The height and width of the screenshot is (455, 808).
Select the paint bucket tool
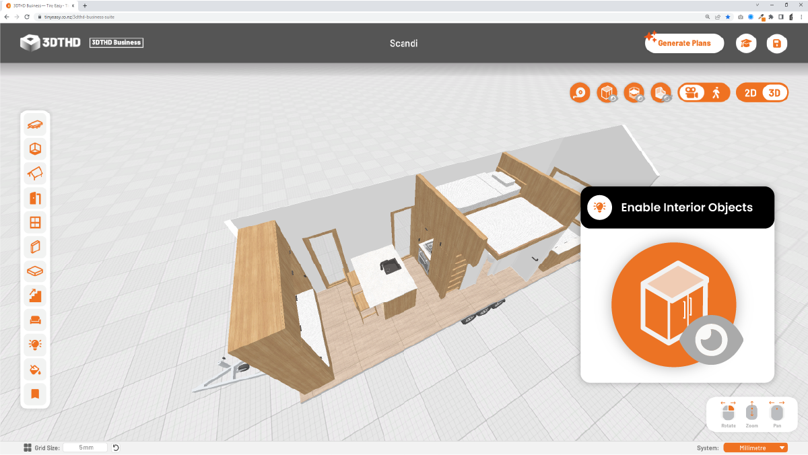point(35,369)
